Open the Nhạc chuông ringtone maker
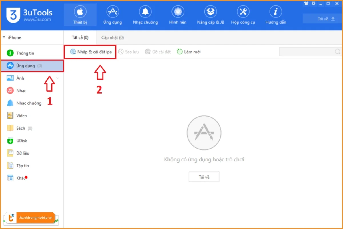This screenshot has width=343, height=229. point(145,14)
